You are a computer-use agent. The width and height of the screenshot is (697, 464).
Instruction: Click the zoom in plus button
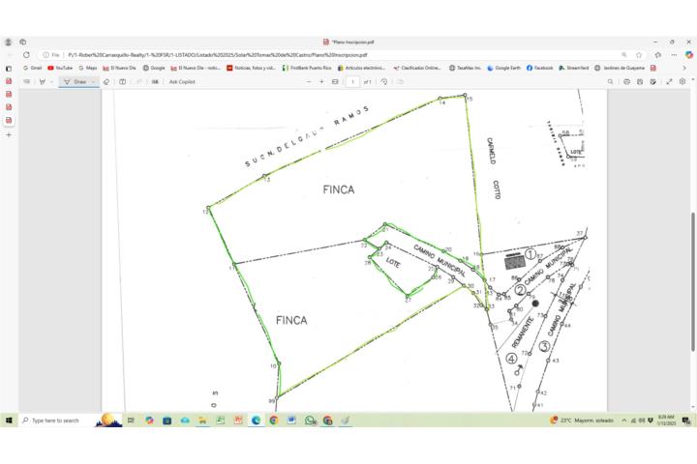(321, 82)
